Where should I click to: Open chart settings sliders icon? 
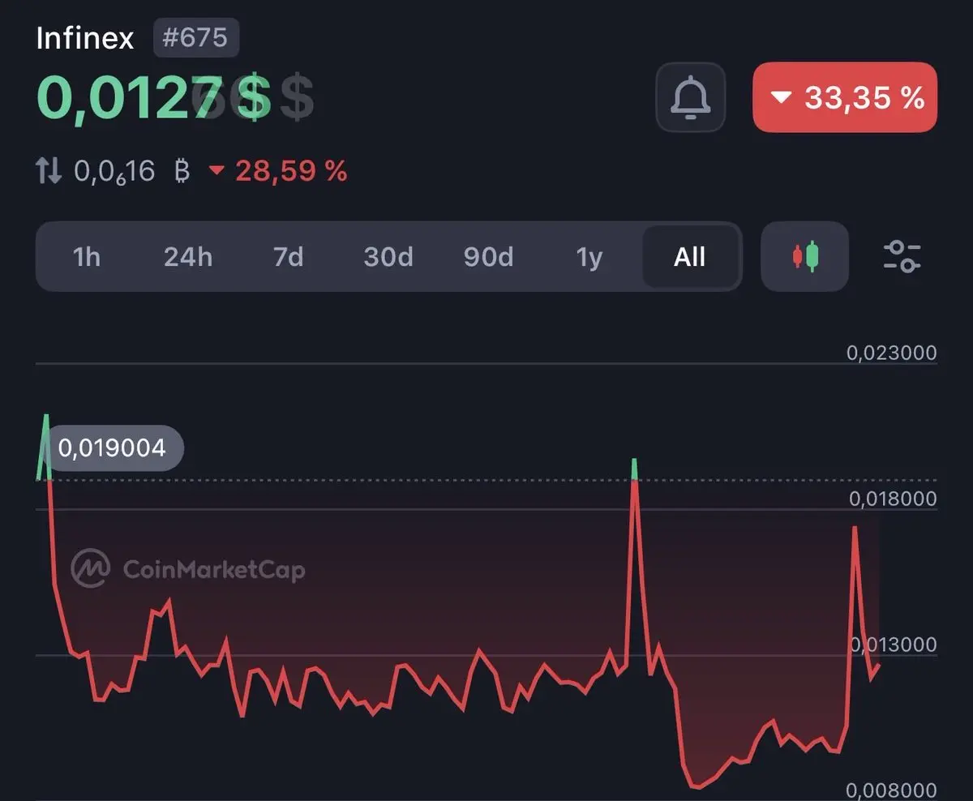[902, 256]
